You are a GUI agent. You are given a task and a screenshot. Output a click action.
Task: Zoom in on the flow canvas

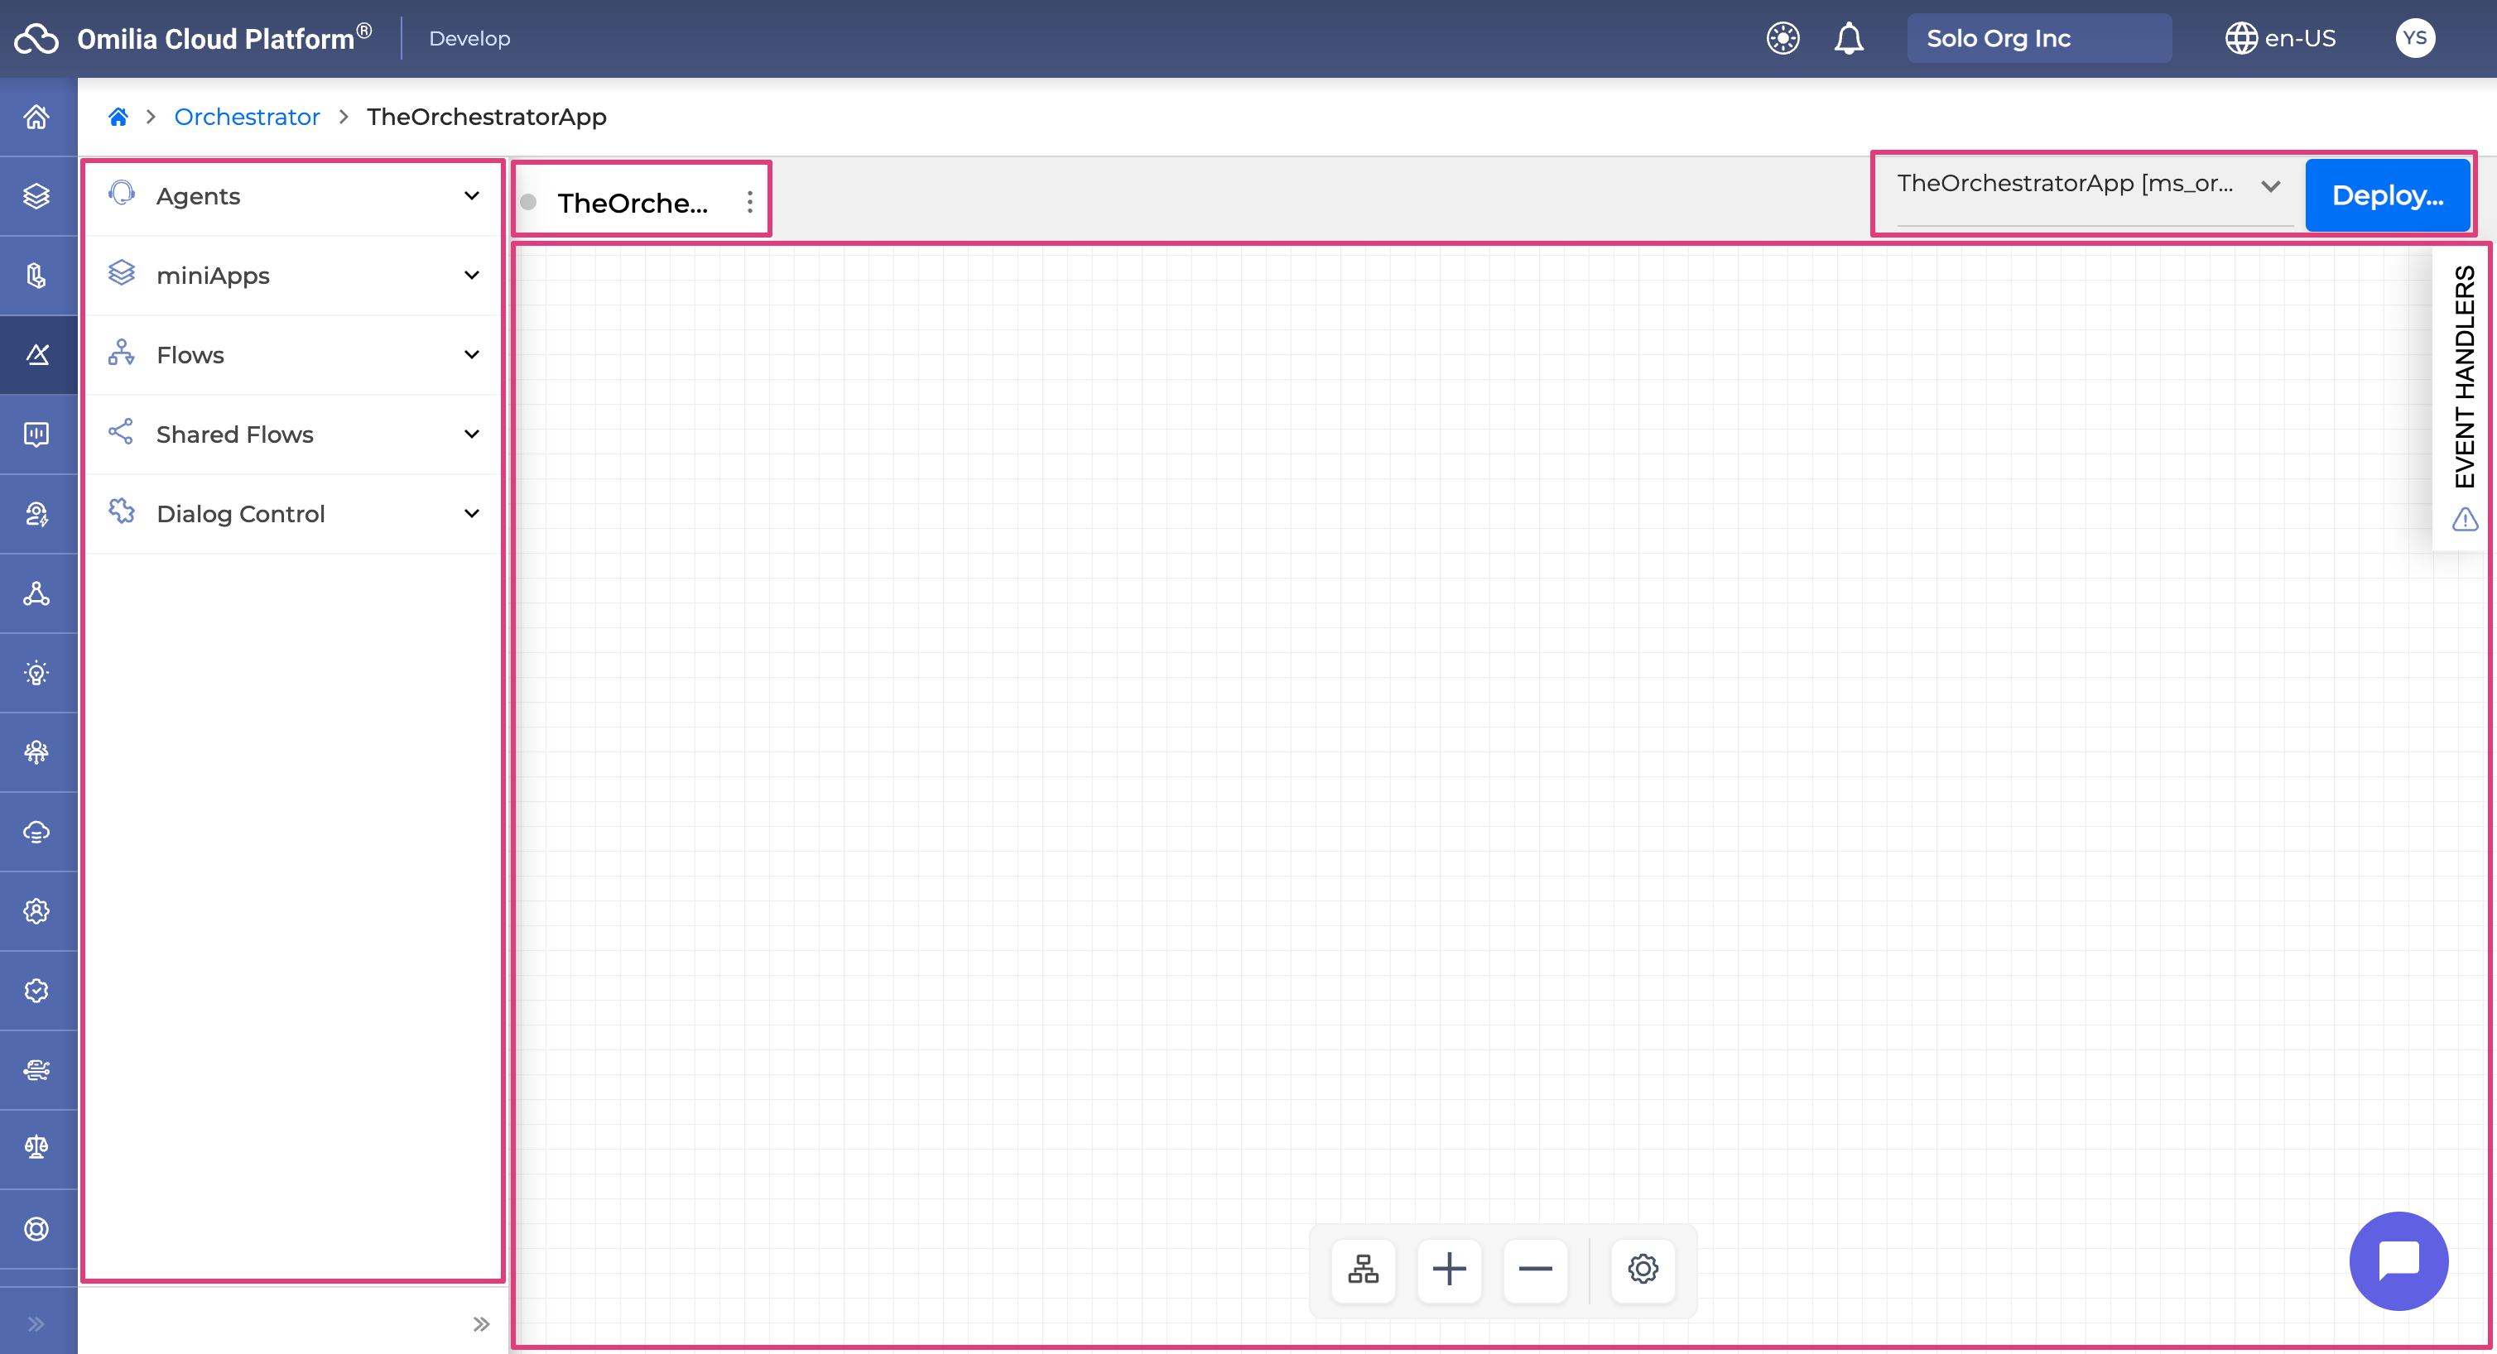1449,1270
